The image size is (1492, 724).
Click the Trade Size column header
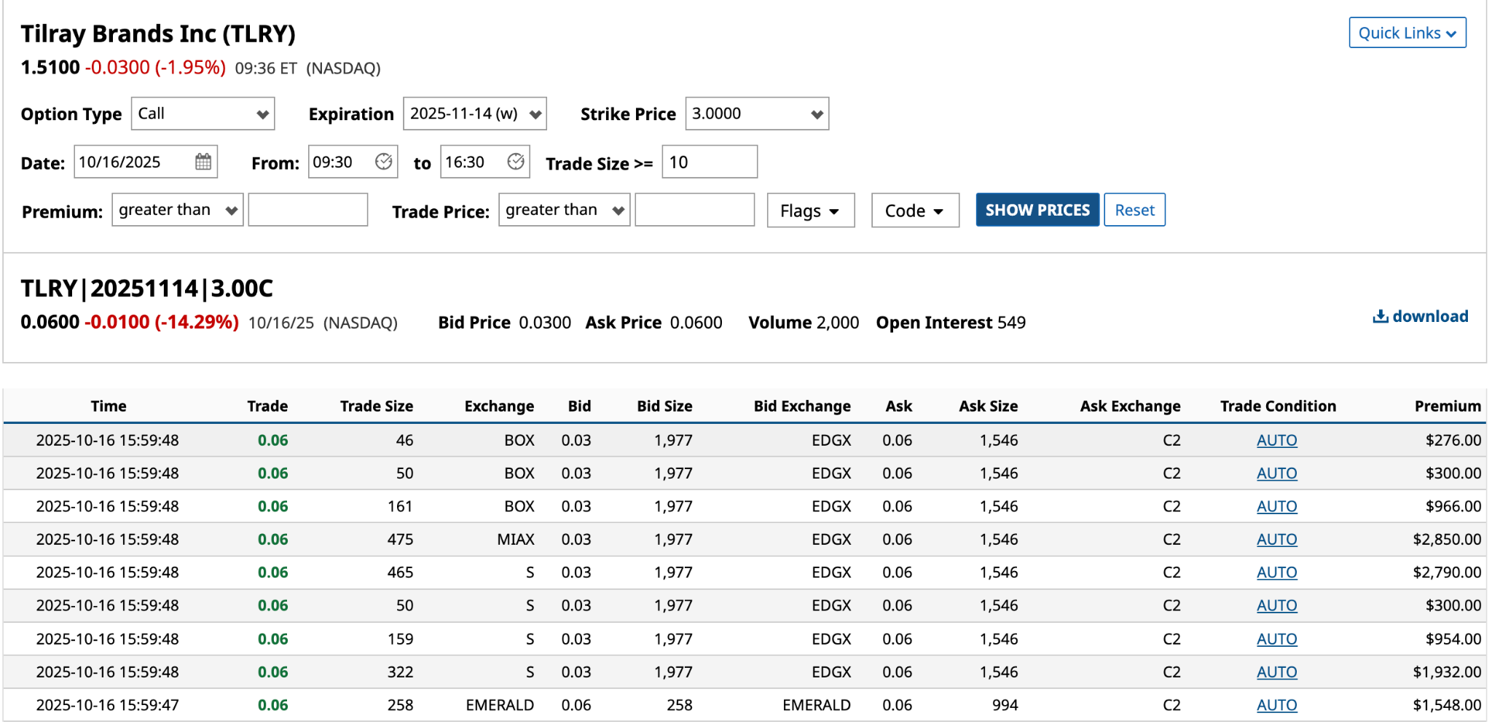(377, 406)
